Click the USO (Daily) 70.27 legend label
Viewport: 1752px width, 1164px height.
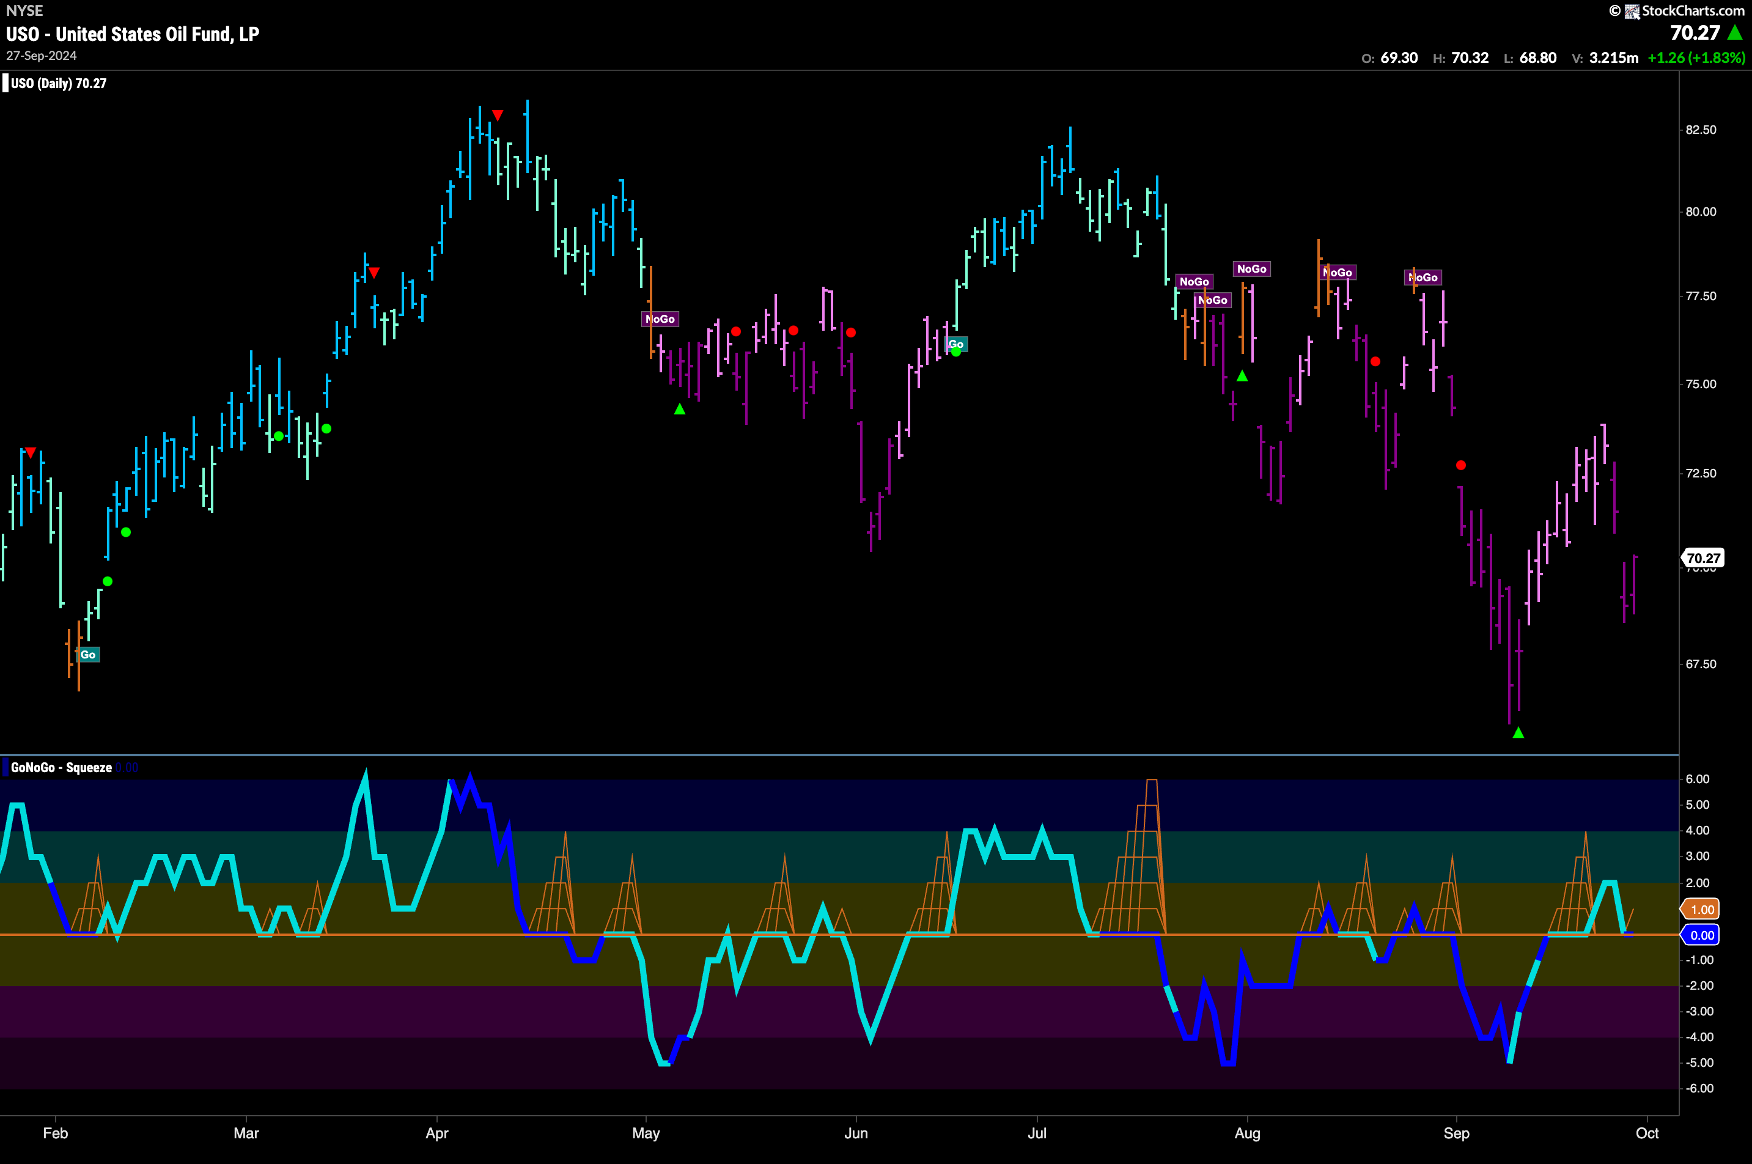pos(59,83)
